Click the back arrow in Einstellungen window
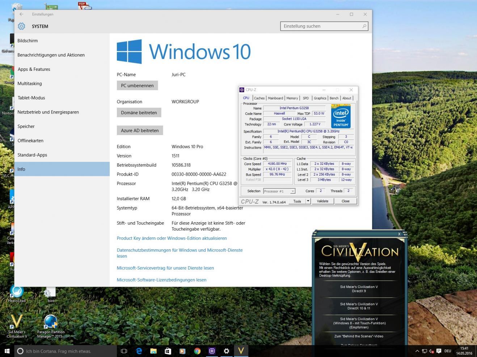This screenshot has width=477, height=357. coord(21,14)
